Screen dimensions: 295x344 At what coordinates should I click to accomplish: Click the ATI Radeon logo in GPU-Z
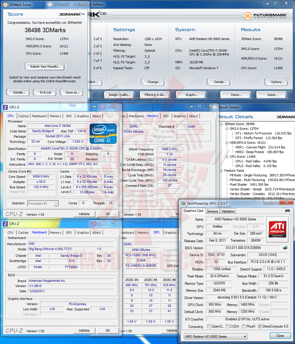pyautogui.click(x=277, y=229)
